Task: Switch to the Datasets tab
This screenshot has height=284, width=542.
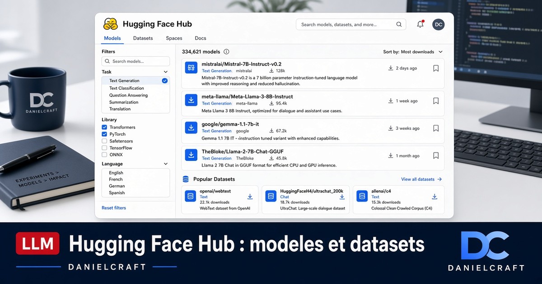Action: pos(143,38)
